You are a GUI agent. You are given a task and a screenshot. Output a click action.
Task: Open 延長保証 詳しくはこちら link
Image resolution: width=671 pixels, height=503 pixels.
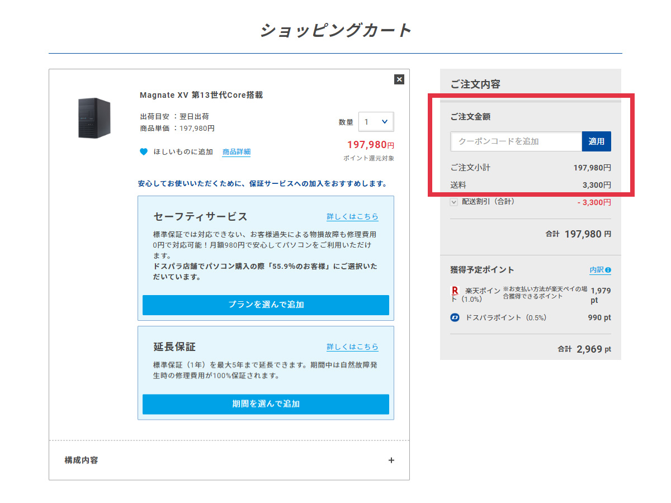click(x=352, y=347)
